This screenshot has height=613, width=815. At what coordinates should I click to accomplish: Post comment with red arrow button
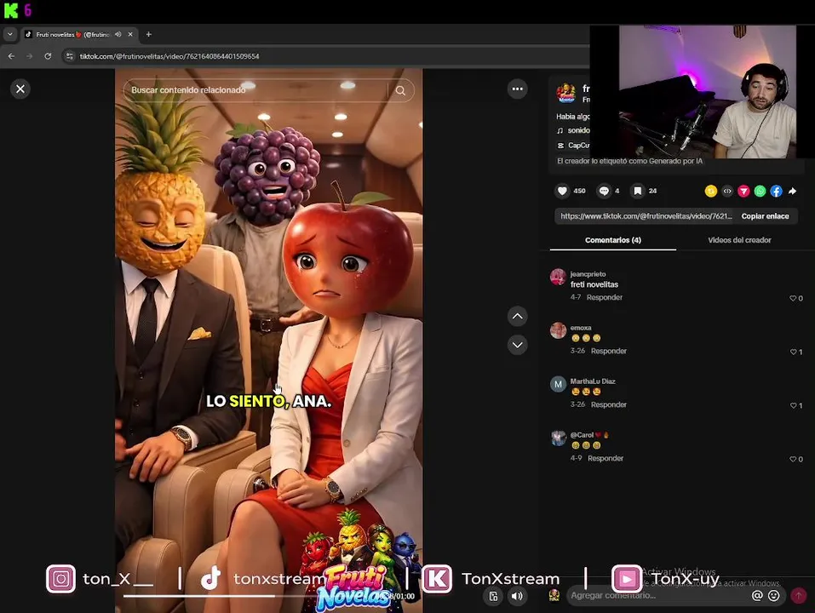(x=798, y=595)
